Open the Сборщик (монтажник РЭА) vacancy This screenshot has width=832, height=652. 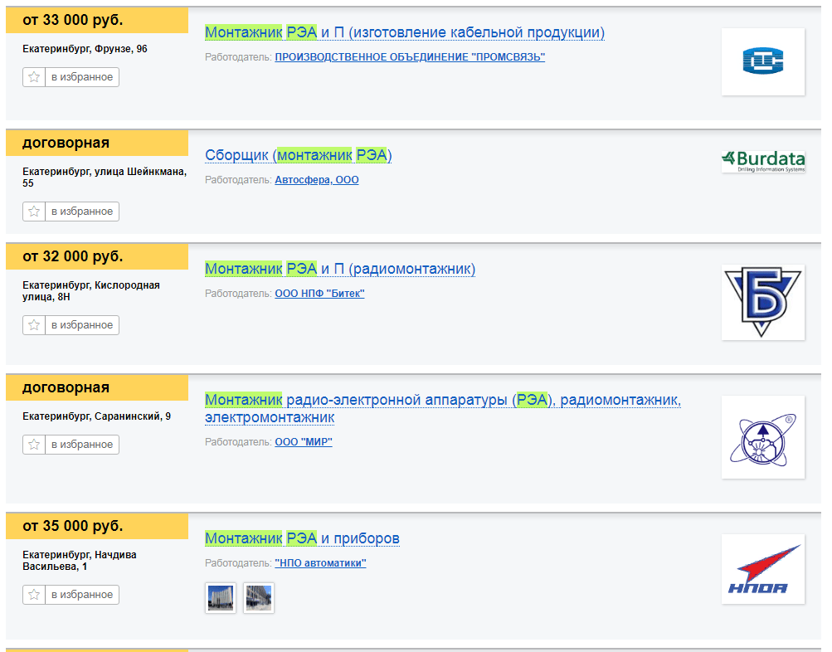coord(298,155)
